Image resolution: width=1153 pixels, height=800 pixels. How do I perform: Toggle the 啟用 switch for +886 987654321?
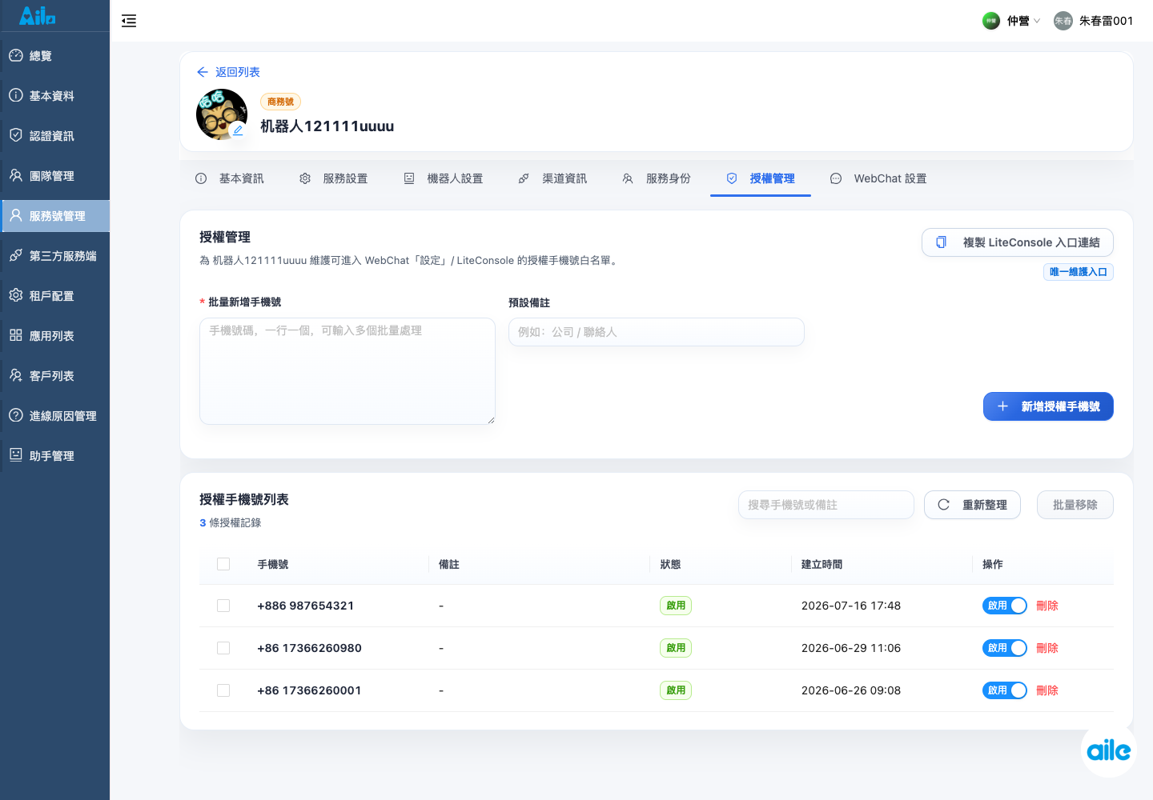pyautogui.click(x=1004, y=606)
